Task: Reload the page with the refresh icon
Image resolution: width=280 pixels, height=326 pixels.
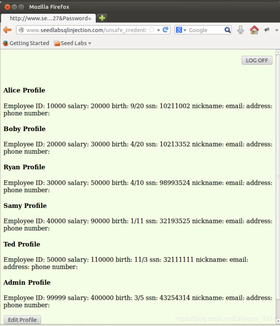Action: [x=165, y=30]
